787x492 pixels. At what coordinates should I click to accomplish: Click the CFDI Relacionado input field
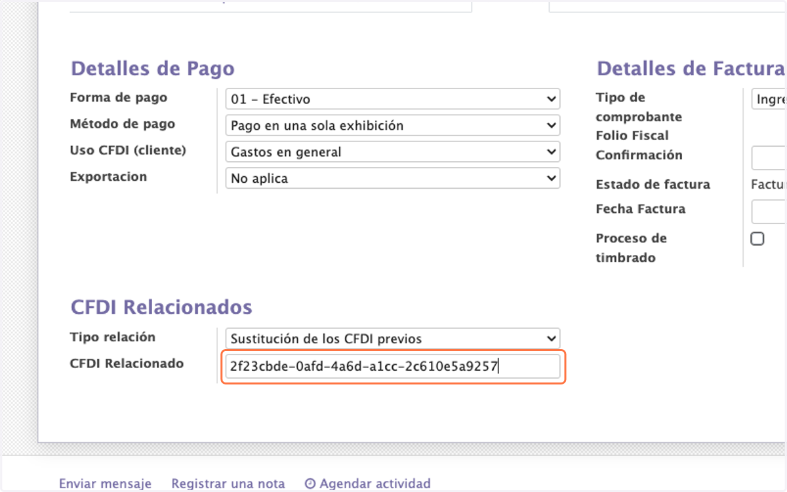click(x=392, y=366)
